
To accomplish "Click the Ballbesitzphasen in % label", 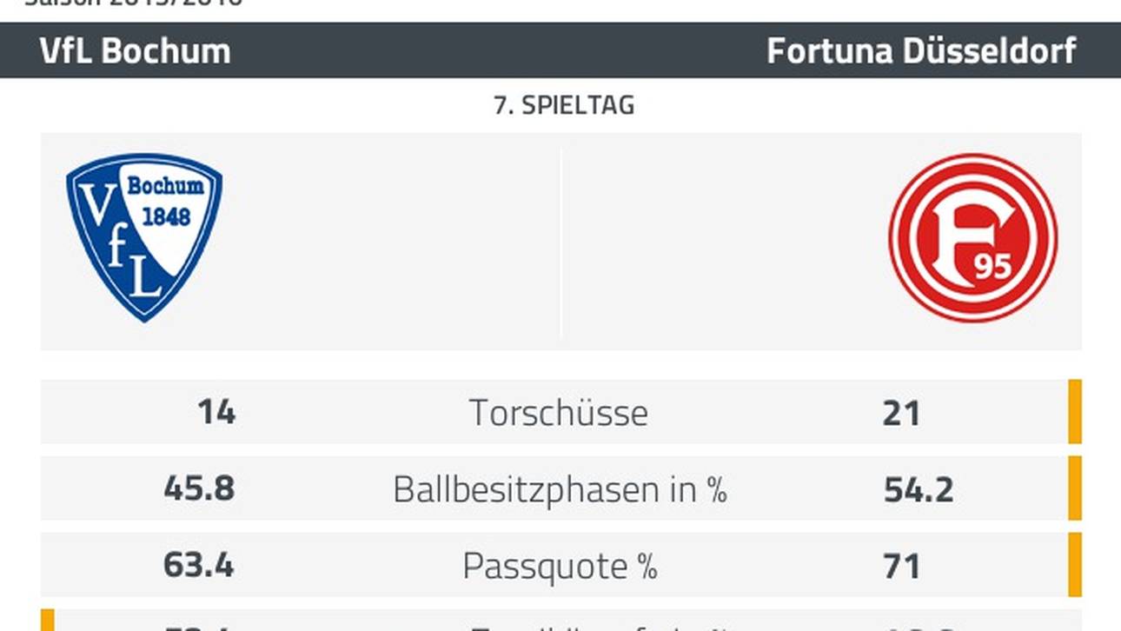I will [x=560, y=489].
